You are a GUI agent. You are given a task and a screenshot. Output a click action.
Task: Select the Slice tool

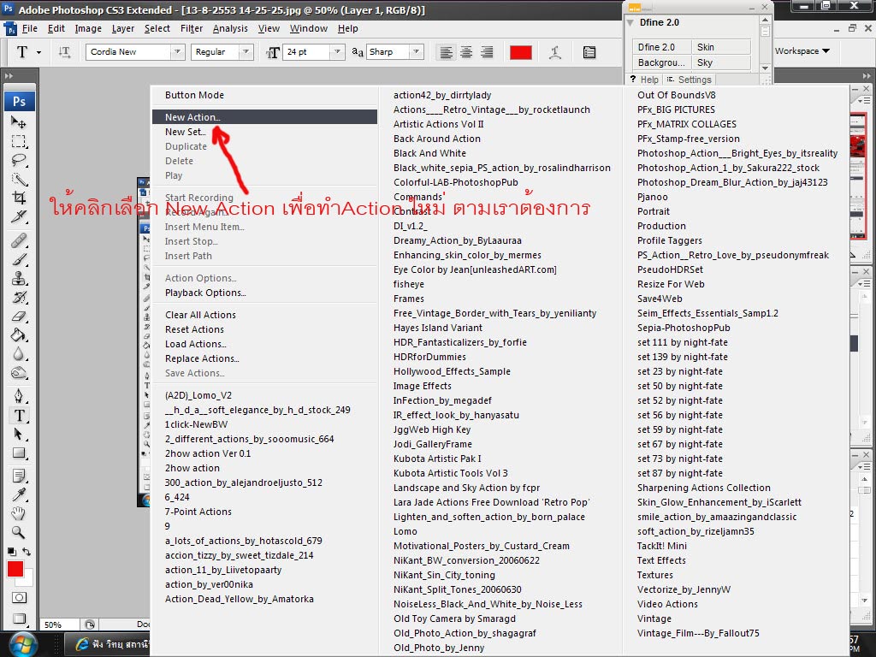[19, 216]
